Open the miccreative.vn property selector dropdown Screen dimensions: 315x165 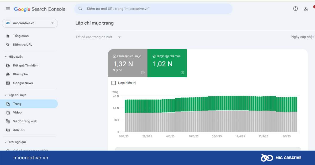[x=30, y=23]
